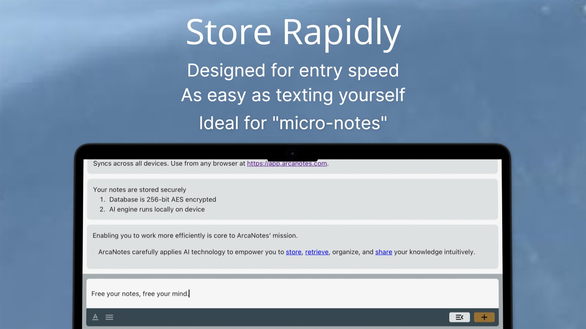Add note with the orange plus button
Viewport: 586px width, 329px height.
click(x=484, y=317)
